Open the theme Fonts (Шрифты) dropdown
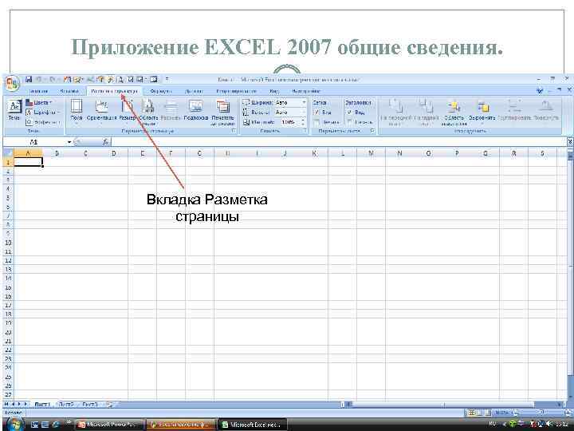Image resolution: width=574 pixels, height=431 pixels. 43,113
